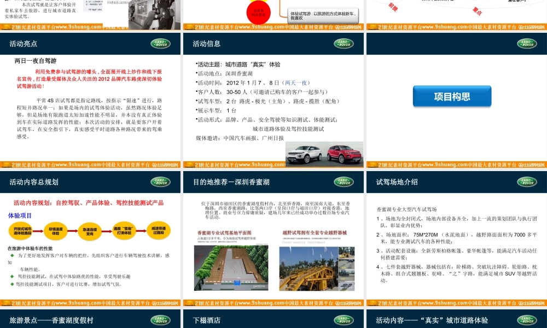Click the text 城市道路体验及驾控技能测试
The height and width of the screenshot is (328, 547).
(x=288, y=129)
